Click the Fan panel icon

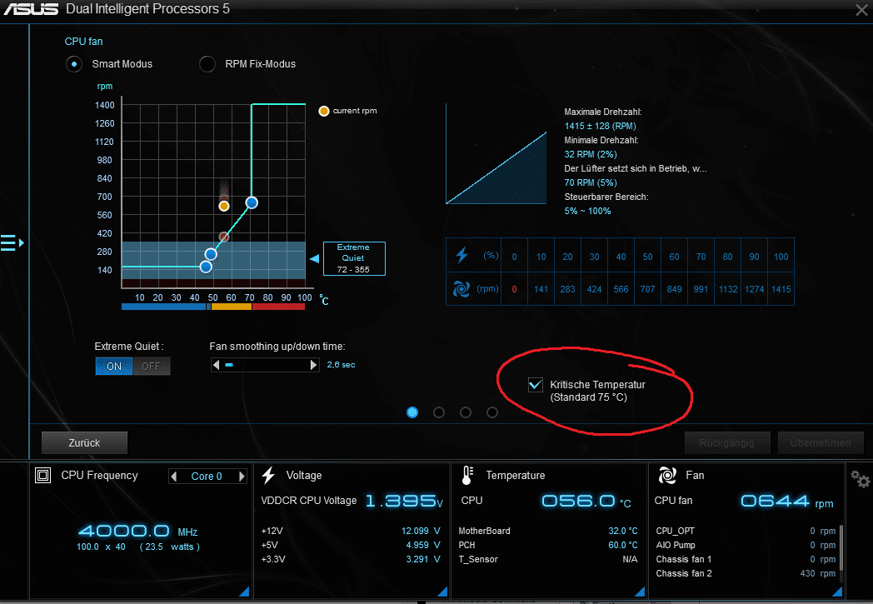point(667,476)
